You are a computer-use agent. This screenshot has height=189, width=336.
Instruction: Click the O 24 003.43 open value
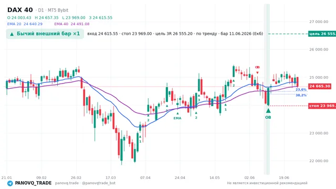[19, 17]
